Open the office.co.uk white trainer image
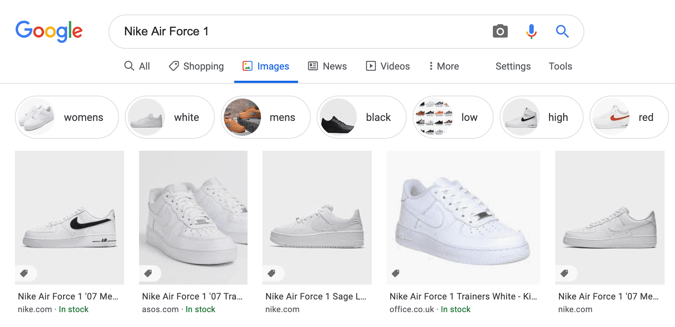Screen dimensions: 675x327 (x=464, y=218)
